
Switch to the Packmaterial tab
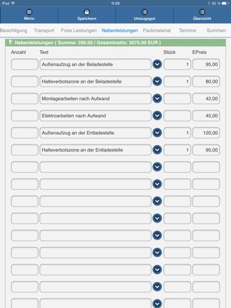click(x=157, y=31)
